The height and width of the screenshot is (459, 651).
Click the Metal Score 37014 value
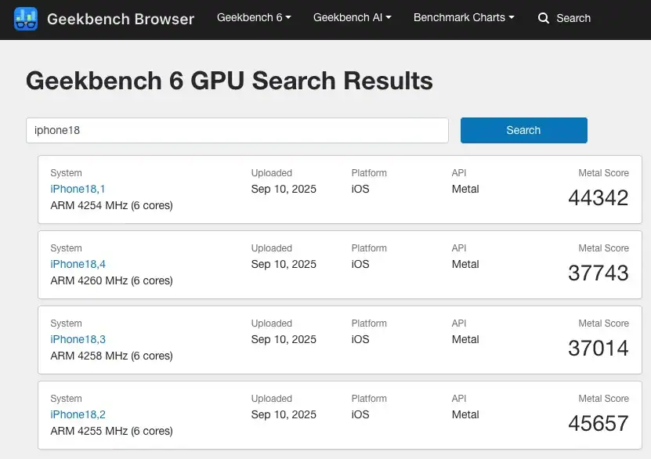598,349
